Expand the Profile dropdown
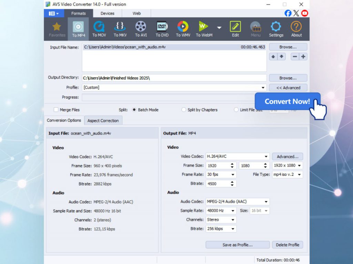Viewport: 353px width, 264px height. [263, 88]
